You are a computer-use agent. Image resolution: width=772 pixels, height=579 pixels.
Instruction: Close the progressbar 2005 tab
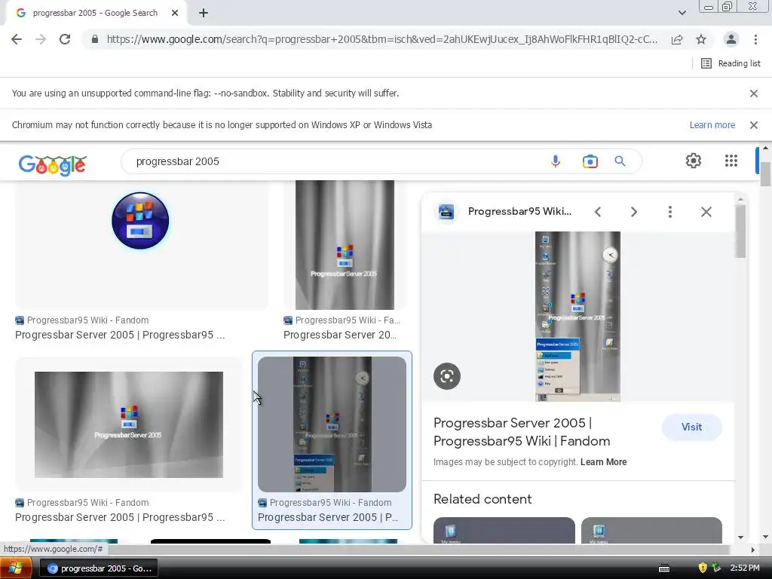coord(175,13)
